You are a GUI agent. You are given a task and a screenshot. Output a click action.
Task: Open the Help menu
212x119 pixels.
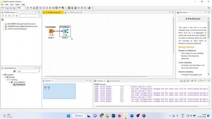[23, 4]
